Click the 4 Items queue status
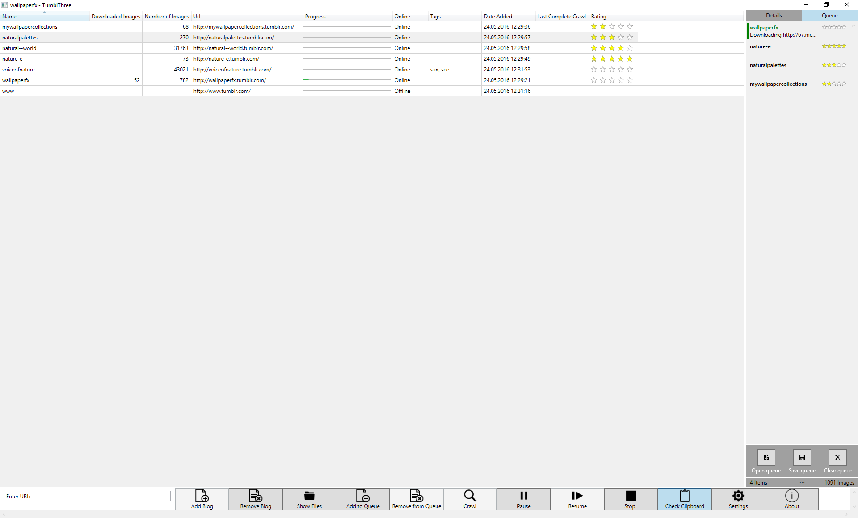858x518 pixels. [758, 483]
